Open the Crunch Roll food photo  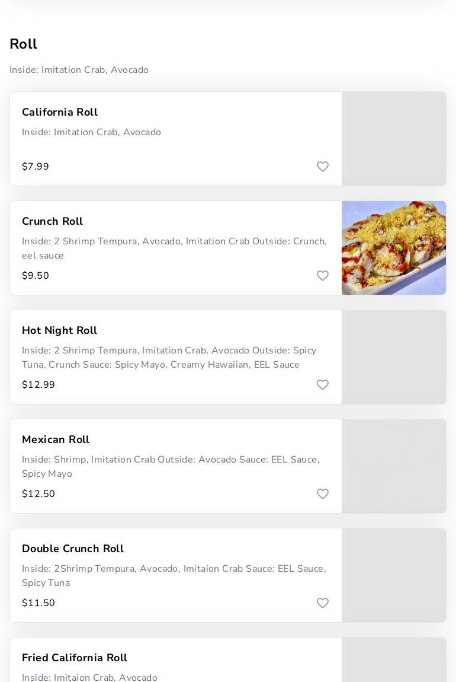(393, 248)
